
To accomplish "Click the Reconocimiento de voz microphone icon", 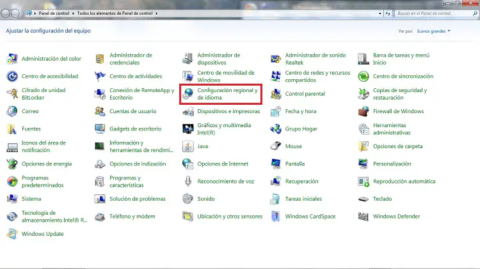I will 188,181.
